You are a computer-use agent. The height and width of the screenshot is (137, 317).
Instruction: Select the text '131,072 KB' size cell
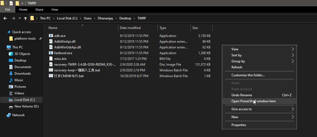[x=202, y=65]
